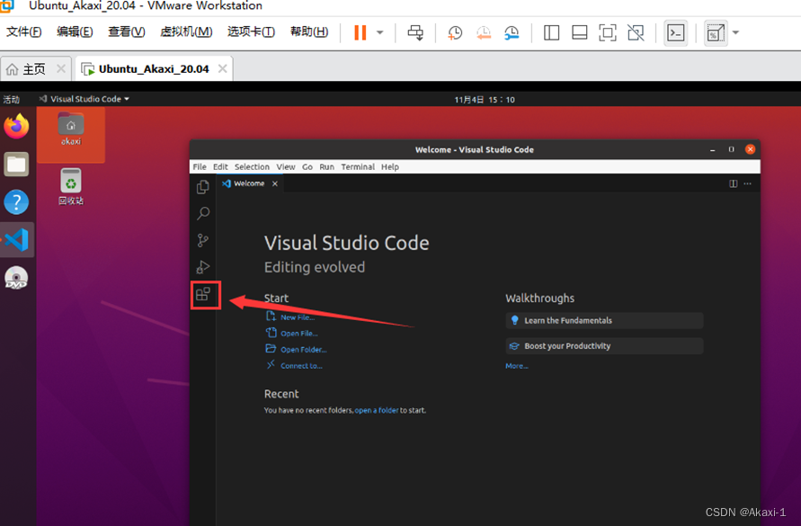Open Files manager from the dock

(x=16, y=164)
